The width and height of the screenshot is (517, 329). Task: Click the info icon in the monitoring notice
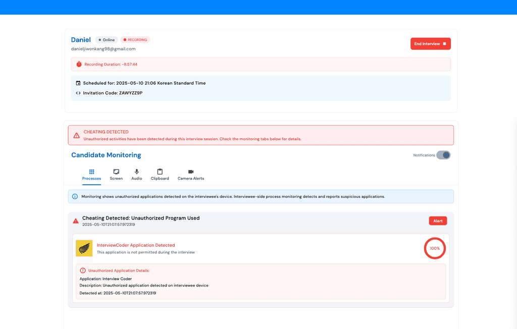point(76,196)
